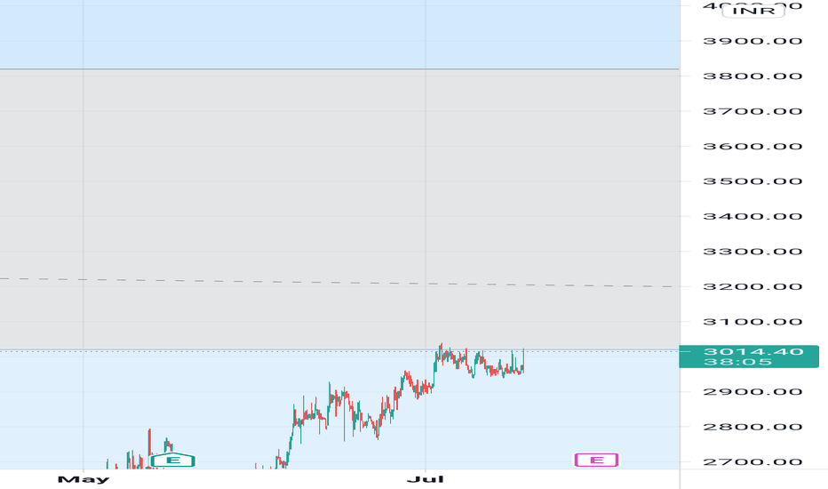
Task: Click the 2800.00 price scale label
Action: tap(753, 427)
